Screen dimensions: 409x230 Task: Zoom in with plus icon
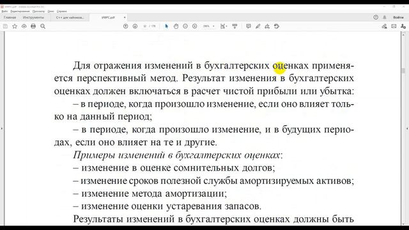point(194,26)
